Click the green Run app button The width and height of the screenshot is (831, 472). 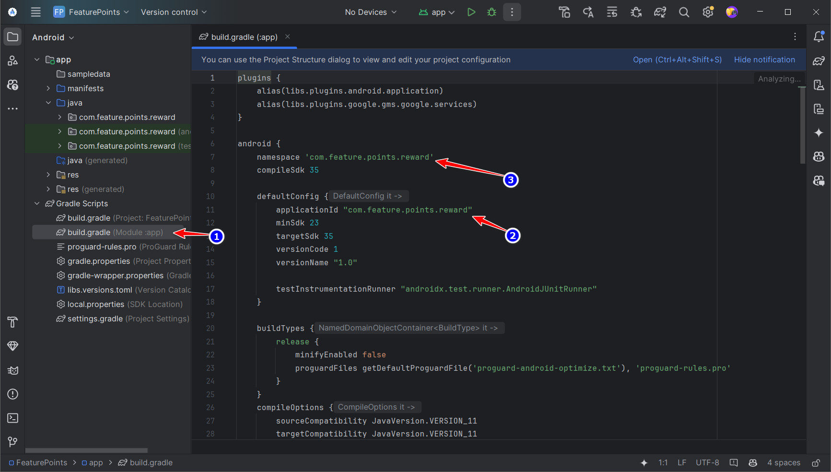(471, 12)
